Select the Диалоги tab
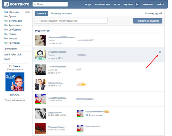Screen dimensions: 172x136 pos(41,13)
